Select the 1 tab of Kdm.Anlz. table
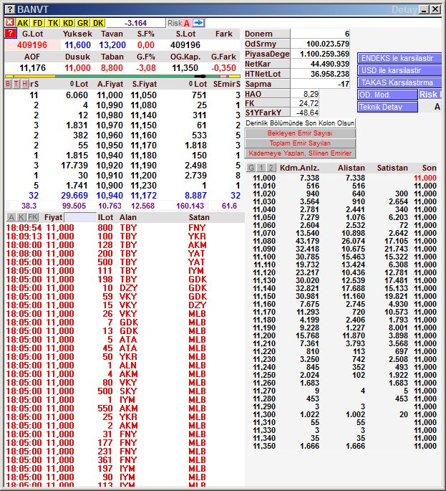 [x=261, y=168]
